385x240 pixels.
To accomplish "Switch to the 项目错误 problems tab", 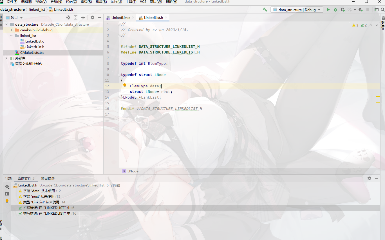I will click(48, 179).
